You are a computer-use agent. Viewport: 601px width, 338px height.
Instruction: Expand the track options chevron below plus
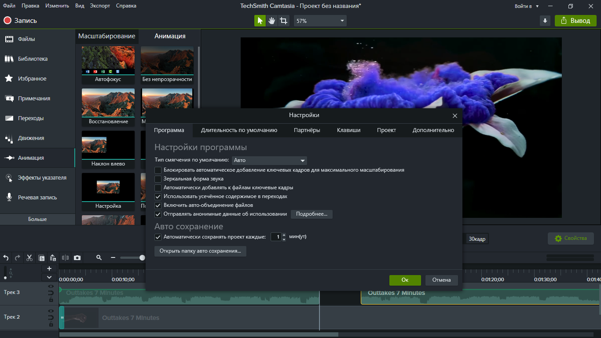(49, 277)
